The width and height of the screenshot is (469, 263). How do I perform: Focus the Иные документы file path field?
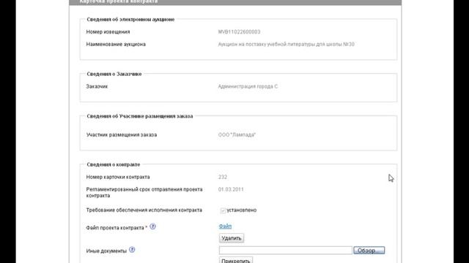(x=285, y=251)
